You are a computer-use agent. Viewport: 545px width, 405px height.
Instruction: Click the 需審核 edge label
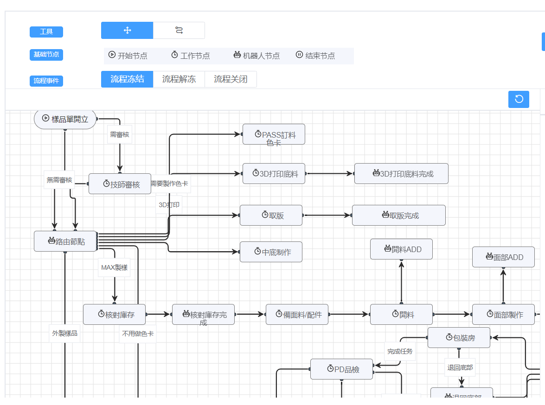point(120,134)
